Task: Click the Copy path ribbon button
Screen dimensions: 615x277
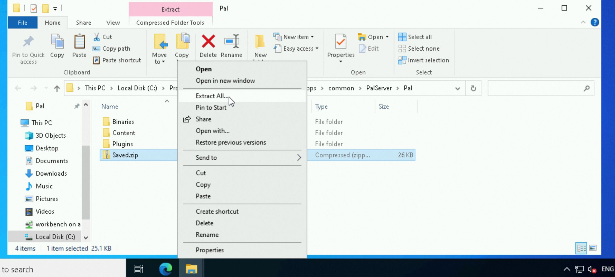Action: pos(111,49)
